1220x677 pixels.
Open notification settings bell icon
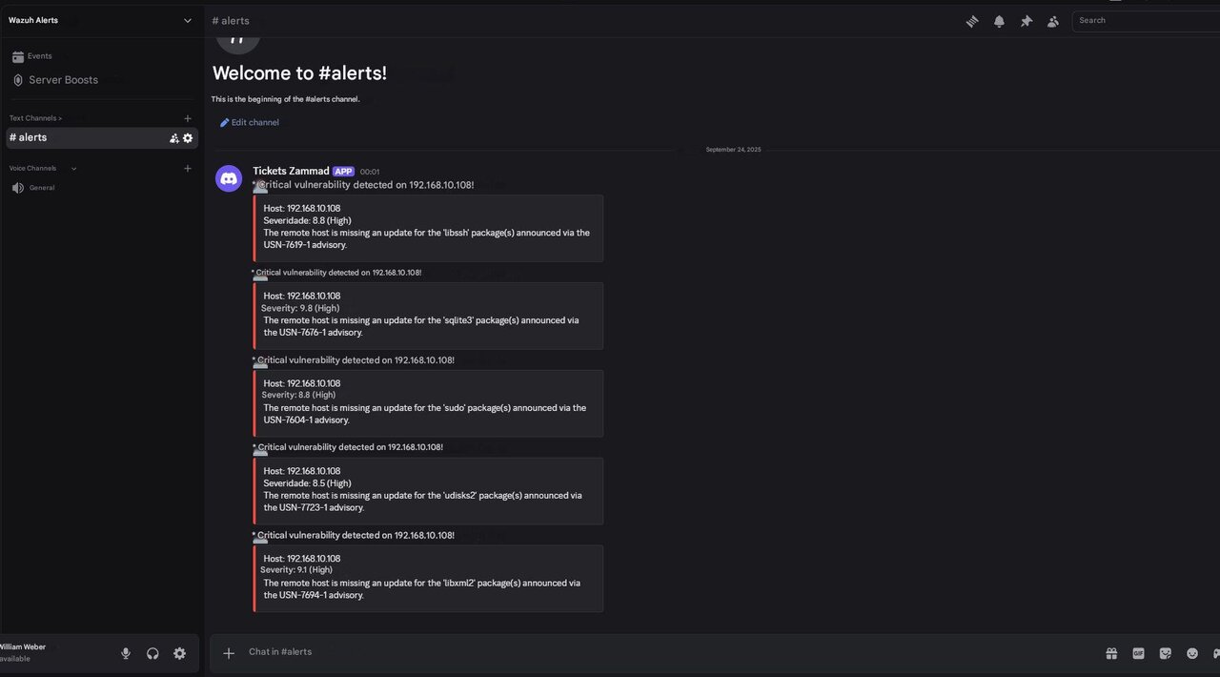(x=999, y=21)
